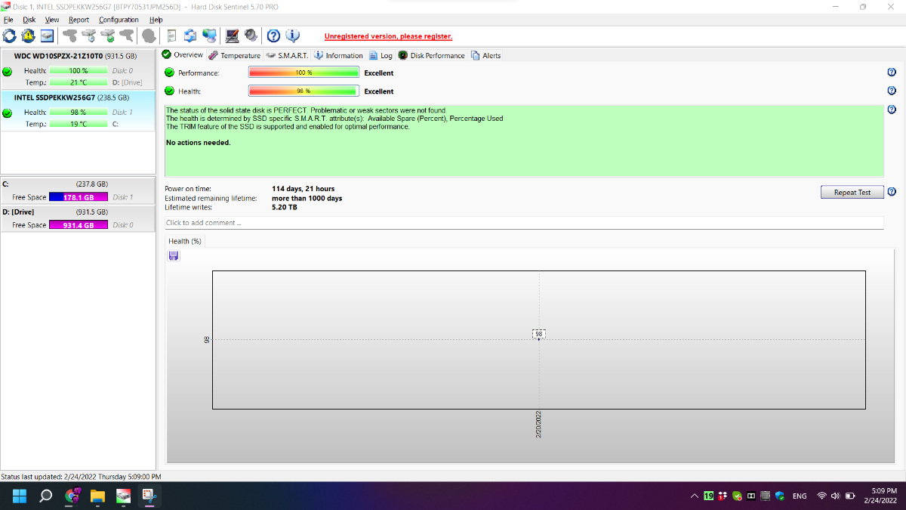Click the report document toolbar icon

(172, 36)
